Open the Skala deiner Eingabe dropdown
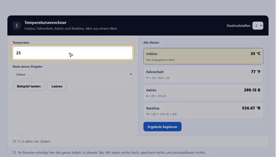 pos(73,74)
